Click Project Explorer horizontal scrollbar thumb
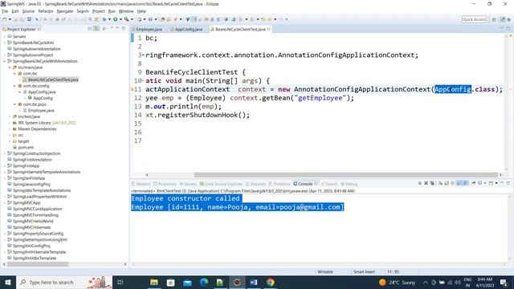514x289 pixels. pos(38,264)
